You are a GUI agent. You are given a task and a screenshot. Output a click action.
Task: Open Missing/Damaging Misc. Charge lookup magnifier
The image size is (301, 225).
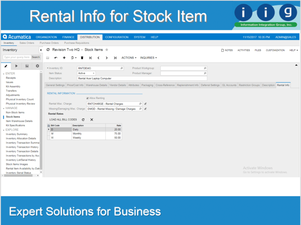(x=140, y=109)
